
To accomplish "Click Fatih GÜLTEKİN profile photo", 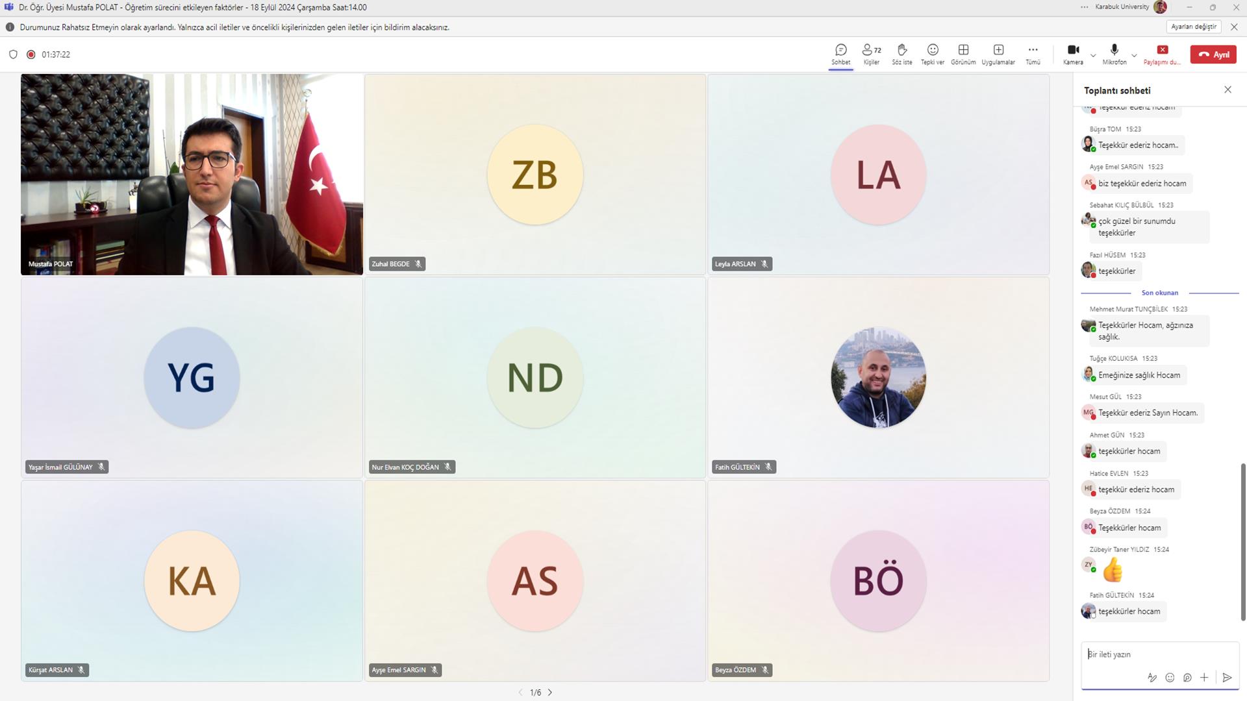I will tap(878, 377).
